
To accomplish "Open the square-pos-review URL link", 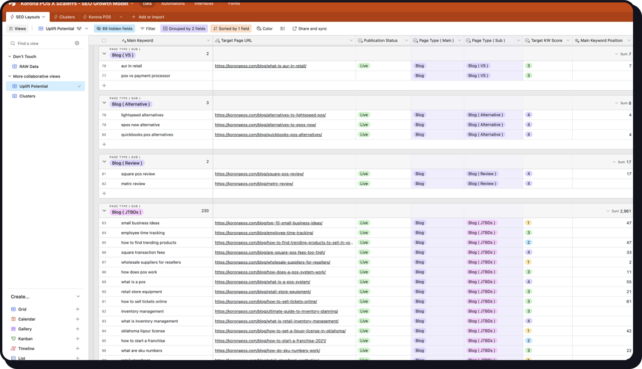I will coord(259,174).
